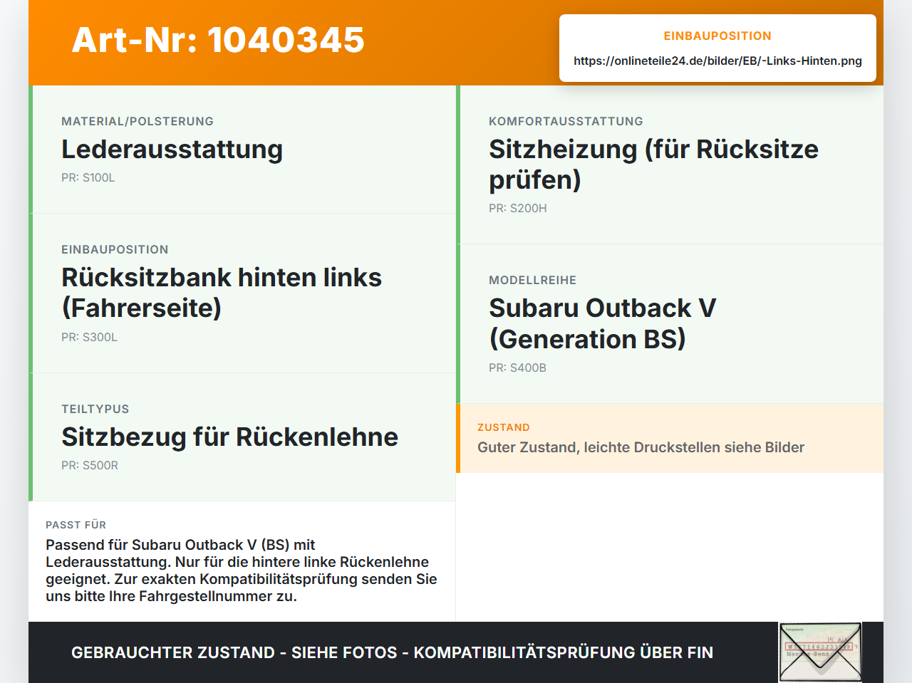Select 'Guter Zustand, leichte Druckstellen siehe Bilder'
The image size is (912, 683).
tap(641, 447)
